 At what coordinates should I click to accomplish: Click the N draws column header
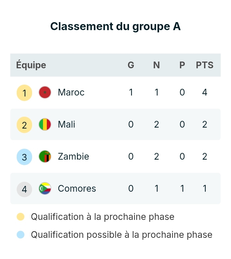pos(157,65)
